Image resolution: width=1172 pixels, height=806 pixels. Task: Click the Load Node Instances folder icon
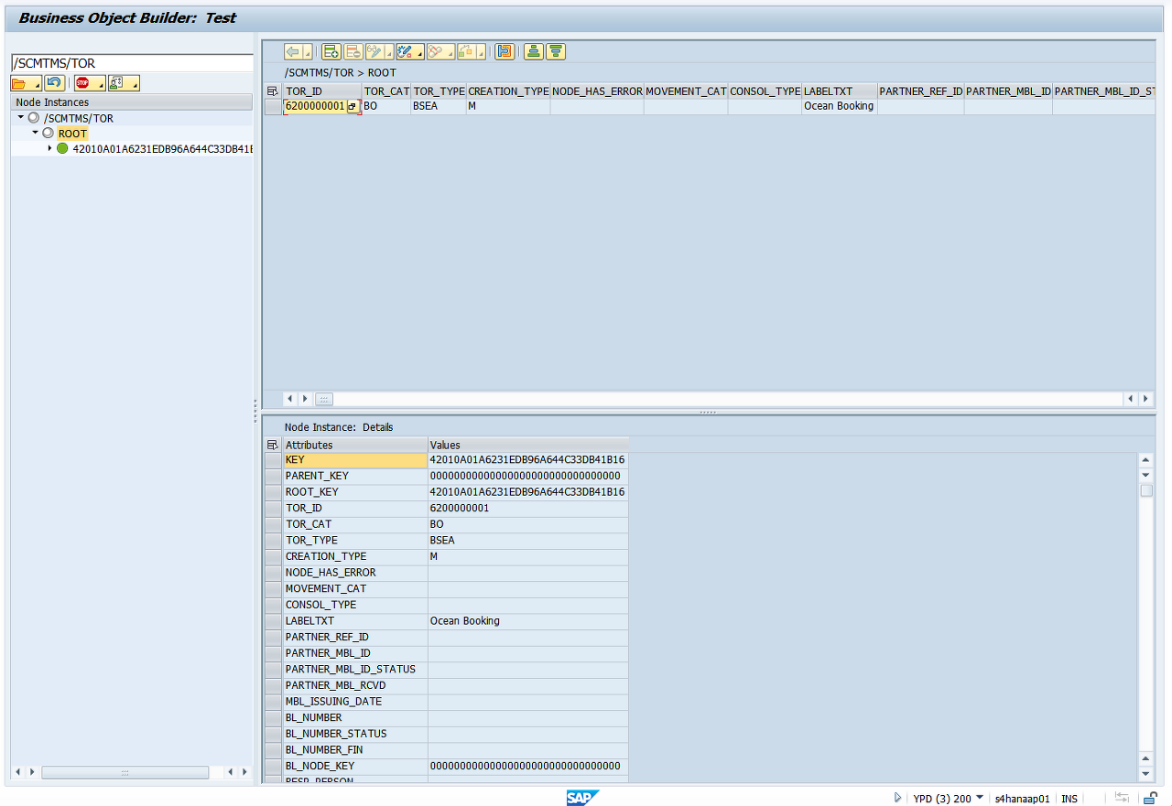pos(21,83)
